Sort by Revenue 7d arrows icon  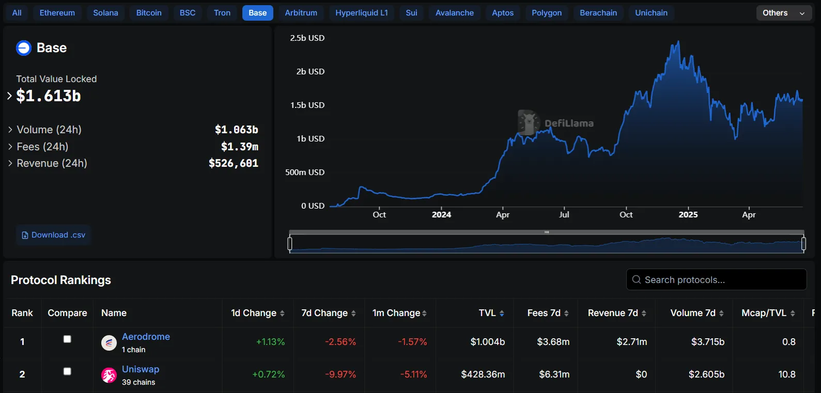pos(644,313)
